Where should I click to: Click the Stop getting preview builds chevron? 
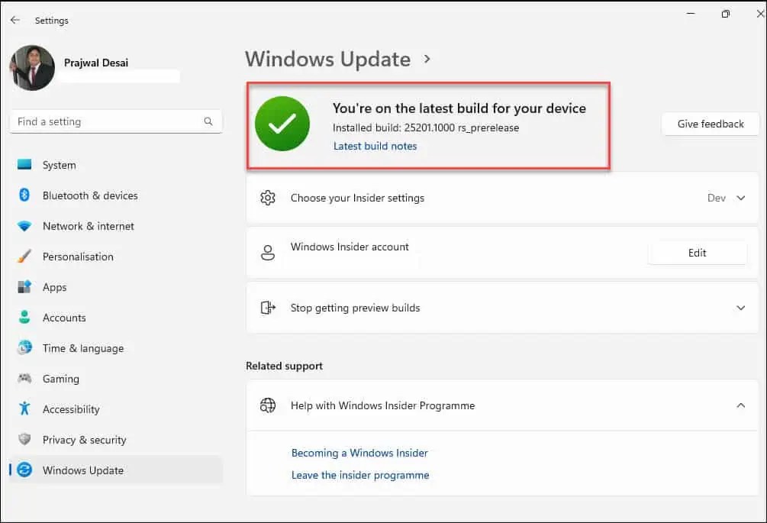[x=741, y=308]
